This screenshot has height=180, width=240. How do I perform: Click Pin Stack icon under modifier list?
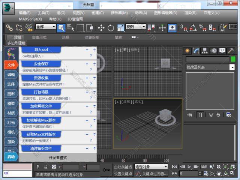click(190, 115)
